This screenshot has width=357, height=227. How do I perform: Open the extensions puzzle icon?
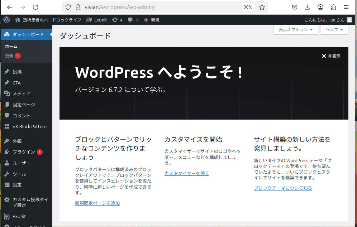coord(333,7)
